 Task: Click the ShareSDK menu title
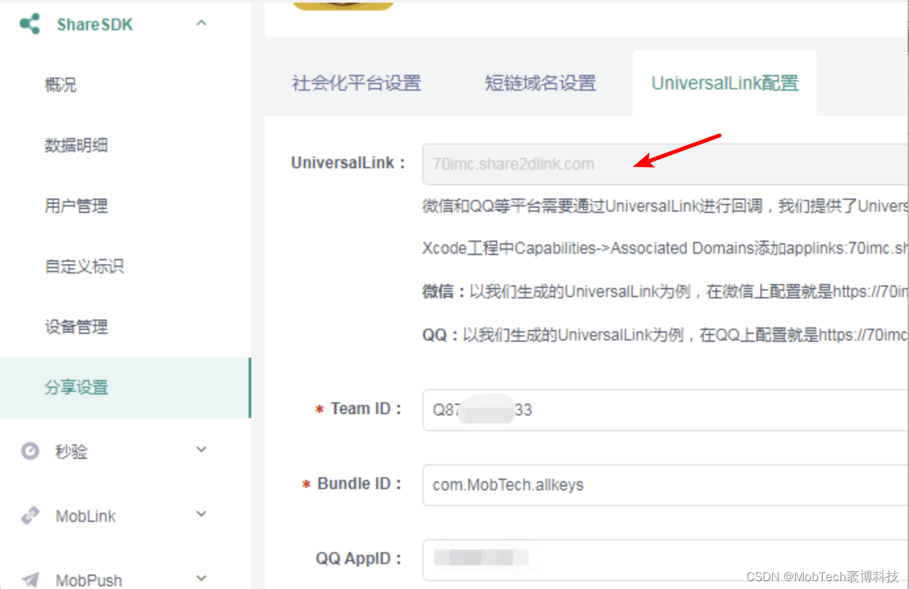click(95, 25)
